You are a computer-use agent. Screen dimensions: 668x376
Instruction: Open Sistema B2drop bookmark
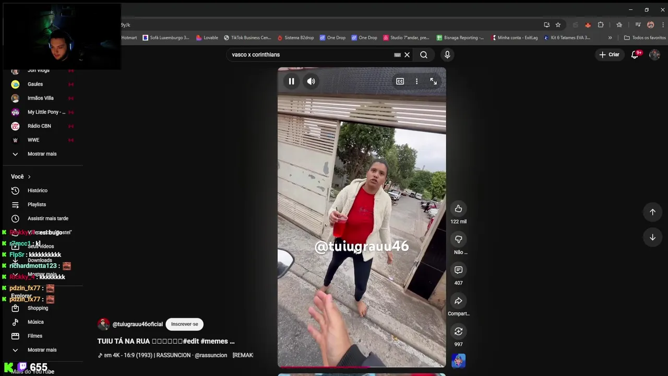295,38
